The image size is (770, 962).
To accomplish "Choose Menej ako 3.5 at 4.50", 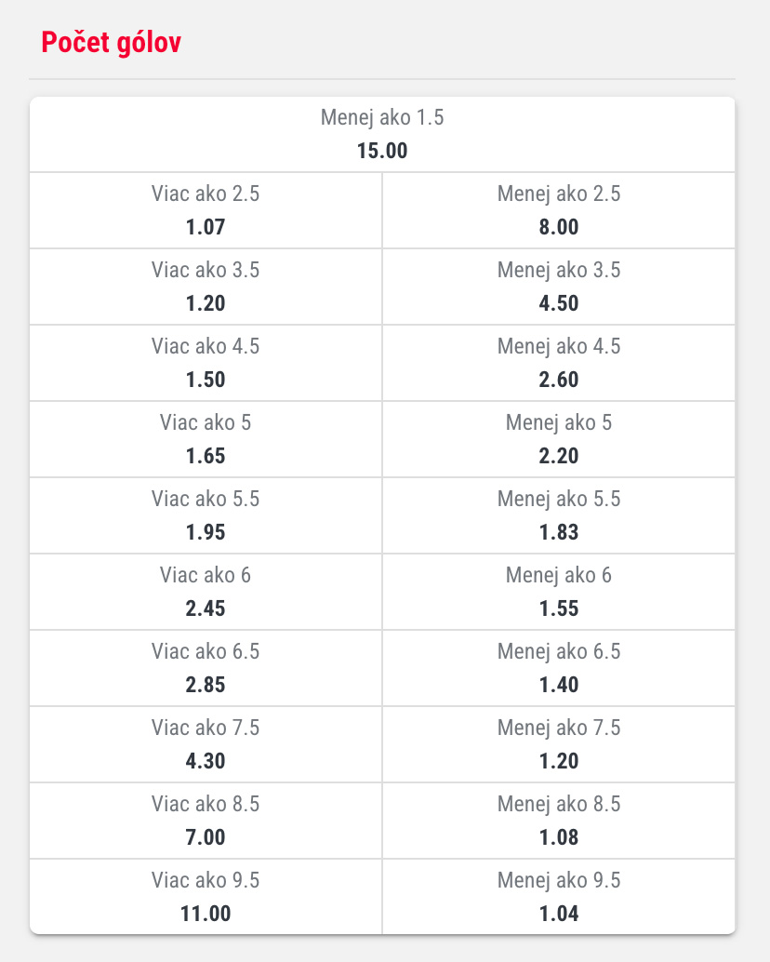I will [x=558, y=287].
